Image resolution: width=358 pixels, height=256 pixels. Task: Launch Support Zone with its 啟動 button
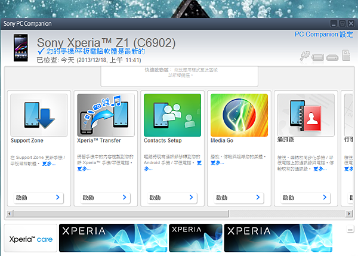click(39, 198)
